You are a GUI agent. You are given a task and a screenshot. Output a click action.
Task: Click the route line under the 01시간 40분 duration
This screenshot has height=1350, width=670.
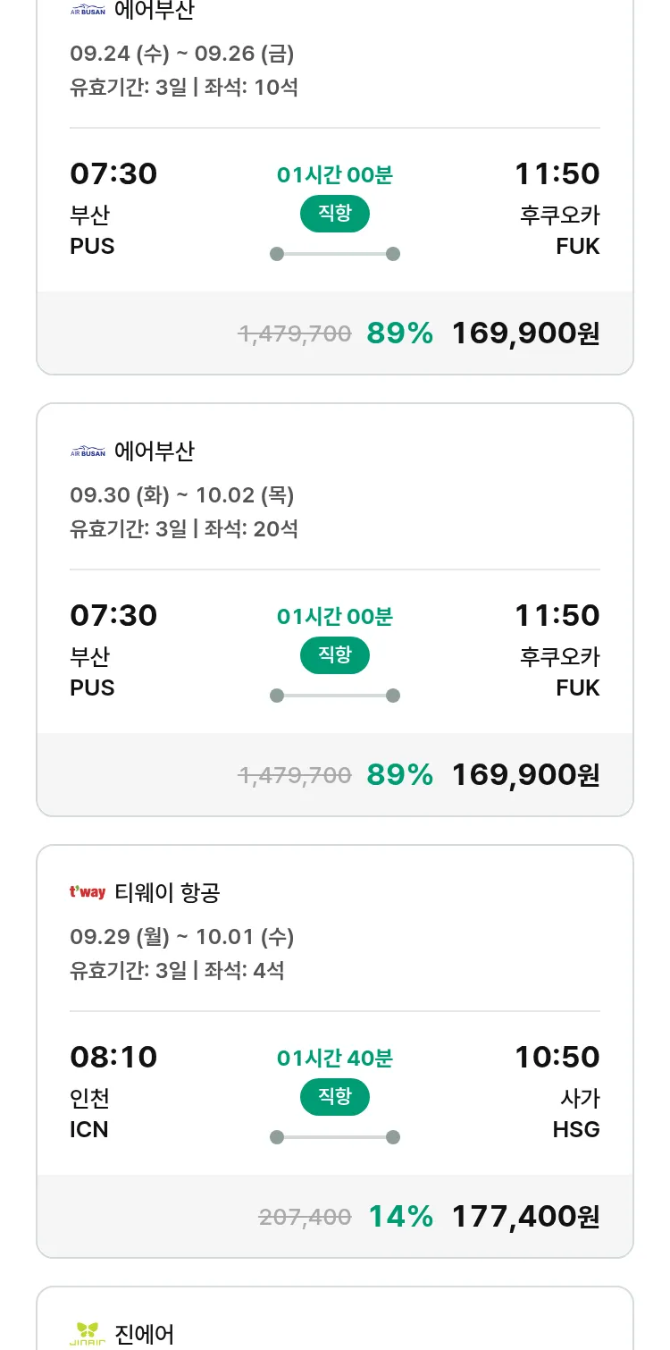[x=335, y=1137]
